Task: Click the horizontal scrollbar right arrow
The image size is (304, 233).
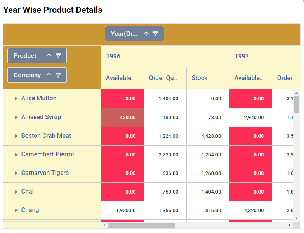Action: coord(290,225)
